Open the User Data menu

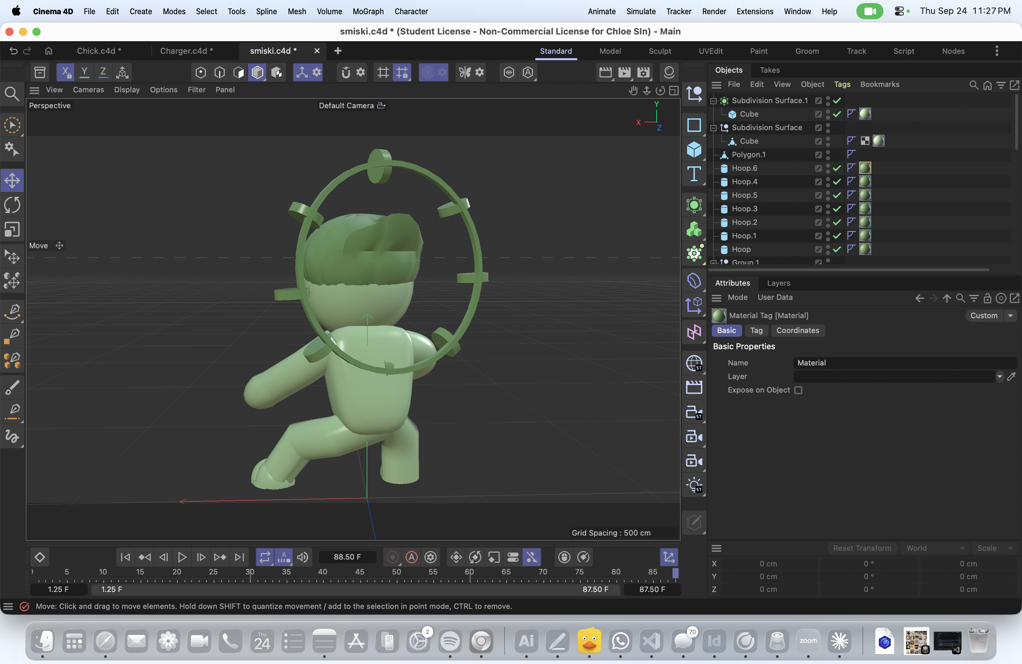click(775, 297)
